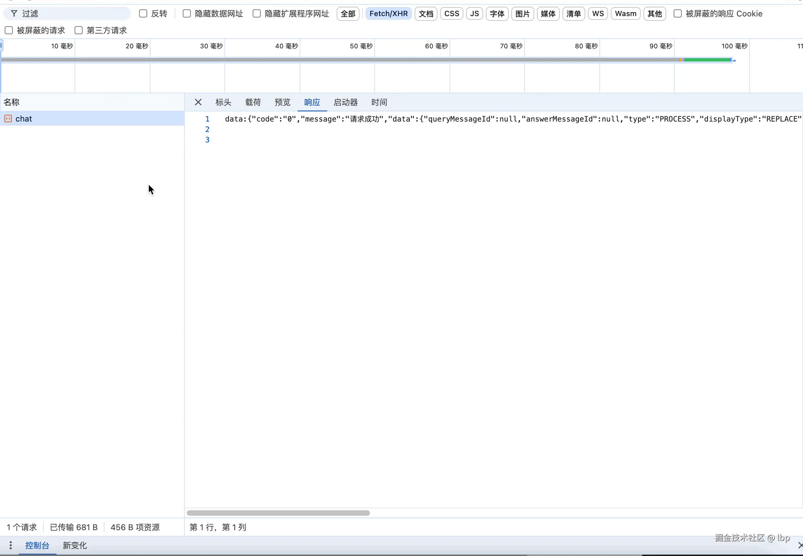Screen dimensions: 803x556
Task: Open the 掘金技术社区 @lbp link
Action: [x=753, y=538]
